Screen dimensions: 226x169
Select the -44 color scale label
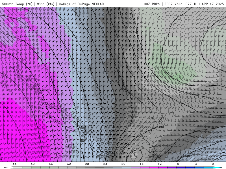pos(13,164)
